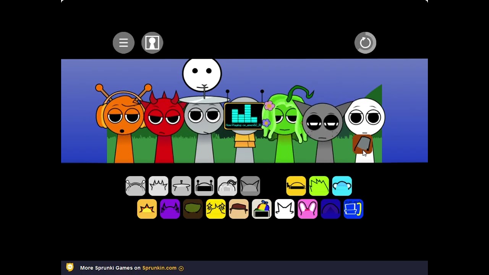Viewport: 489px width, 275px height.
Task: Select the used grey monitor-head sound icon
Action: tap(204, 186)
